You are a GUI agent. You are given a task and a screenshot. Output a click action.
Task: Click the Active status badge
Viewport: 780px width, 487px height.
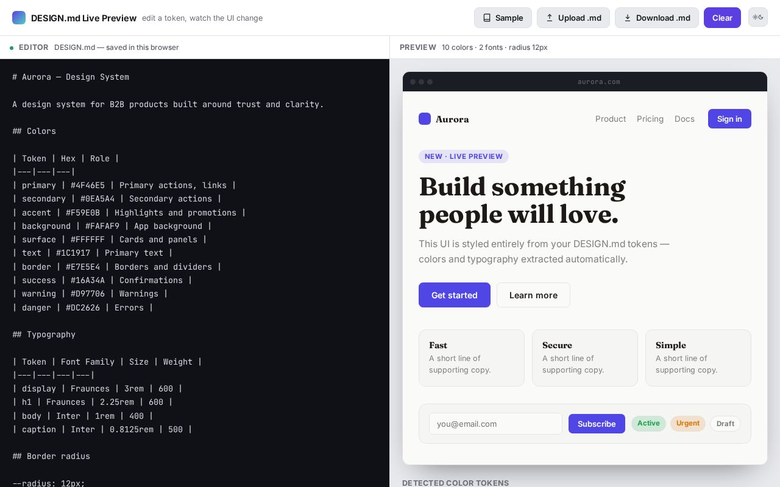coord(648,423)
